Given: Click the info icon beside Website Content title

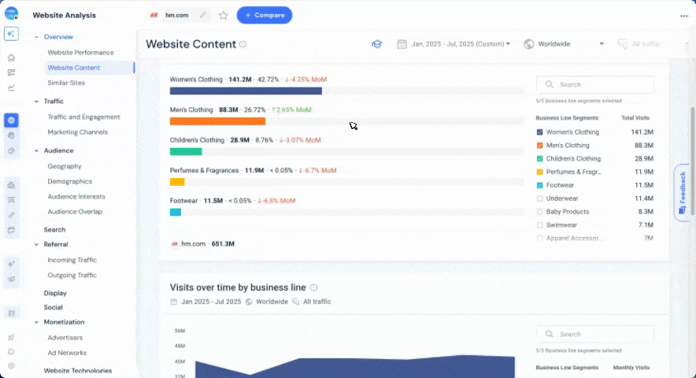Looking at the screenshot, I should (x=242, y=44).
